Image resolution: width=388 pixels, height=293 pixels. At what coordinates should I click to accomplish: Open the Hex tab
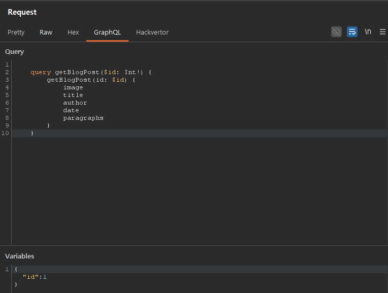[73, 32]
